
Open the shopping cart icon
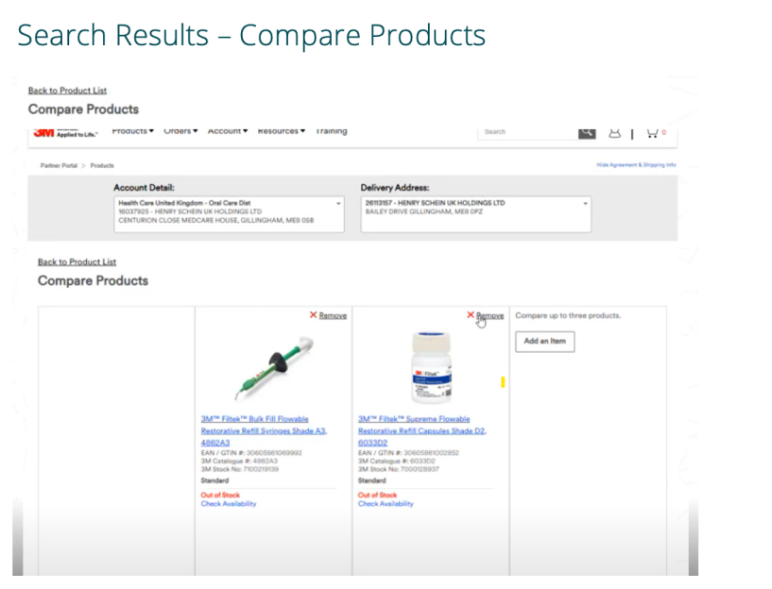(x=653, y=133)
